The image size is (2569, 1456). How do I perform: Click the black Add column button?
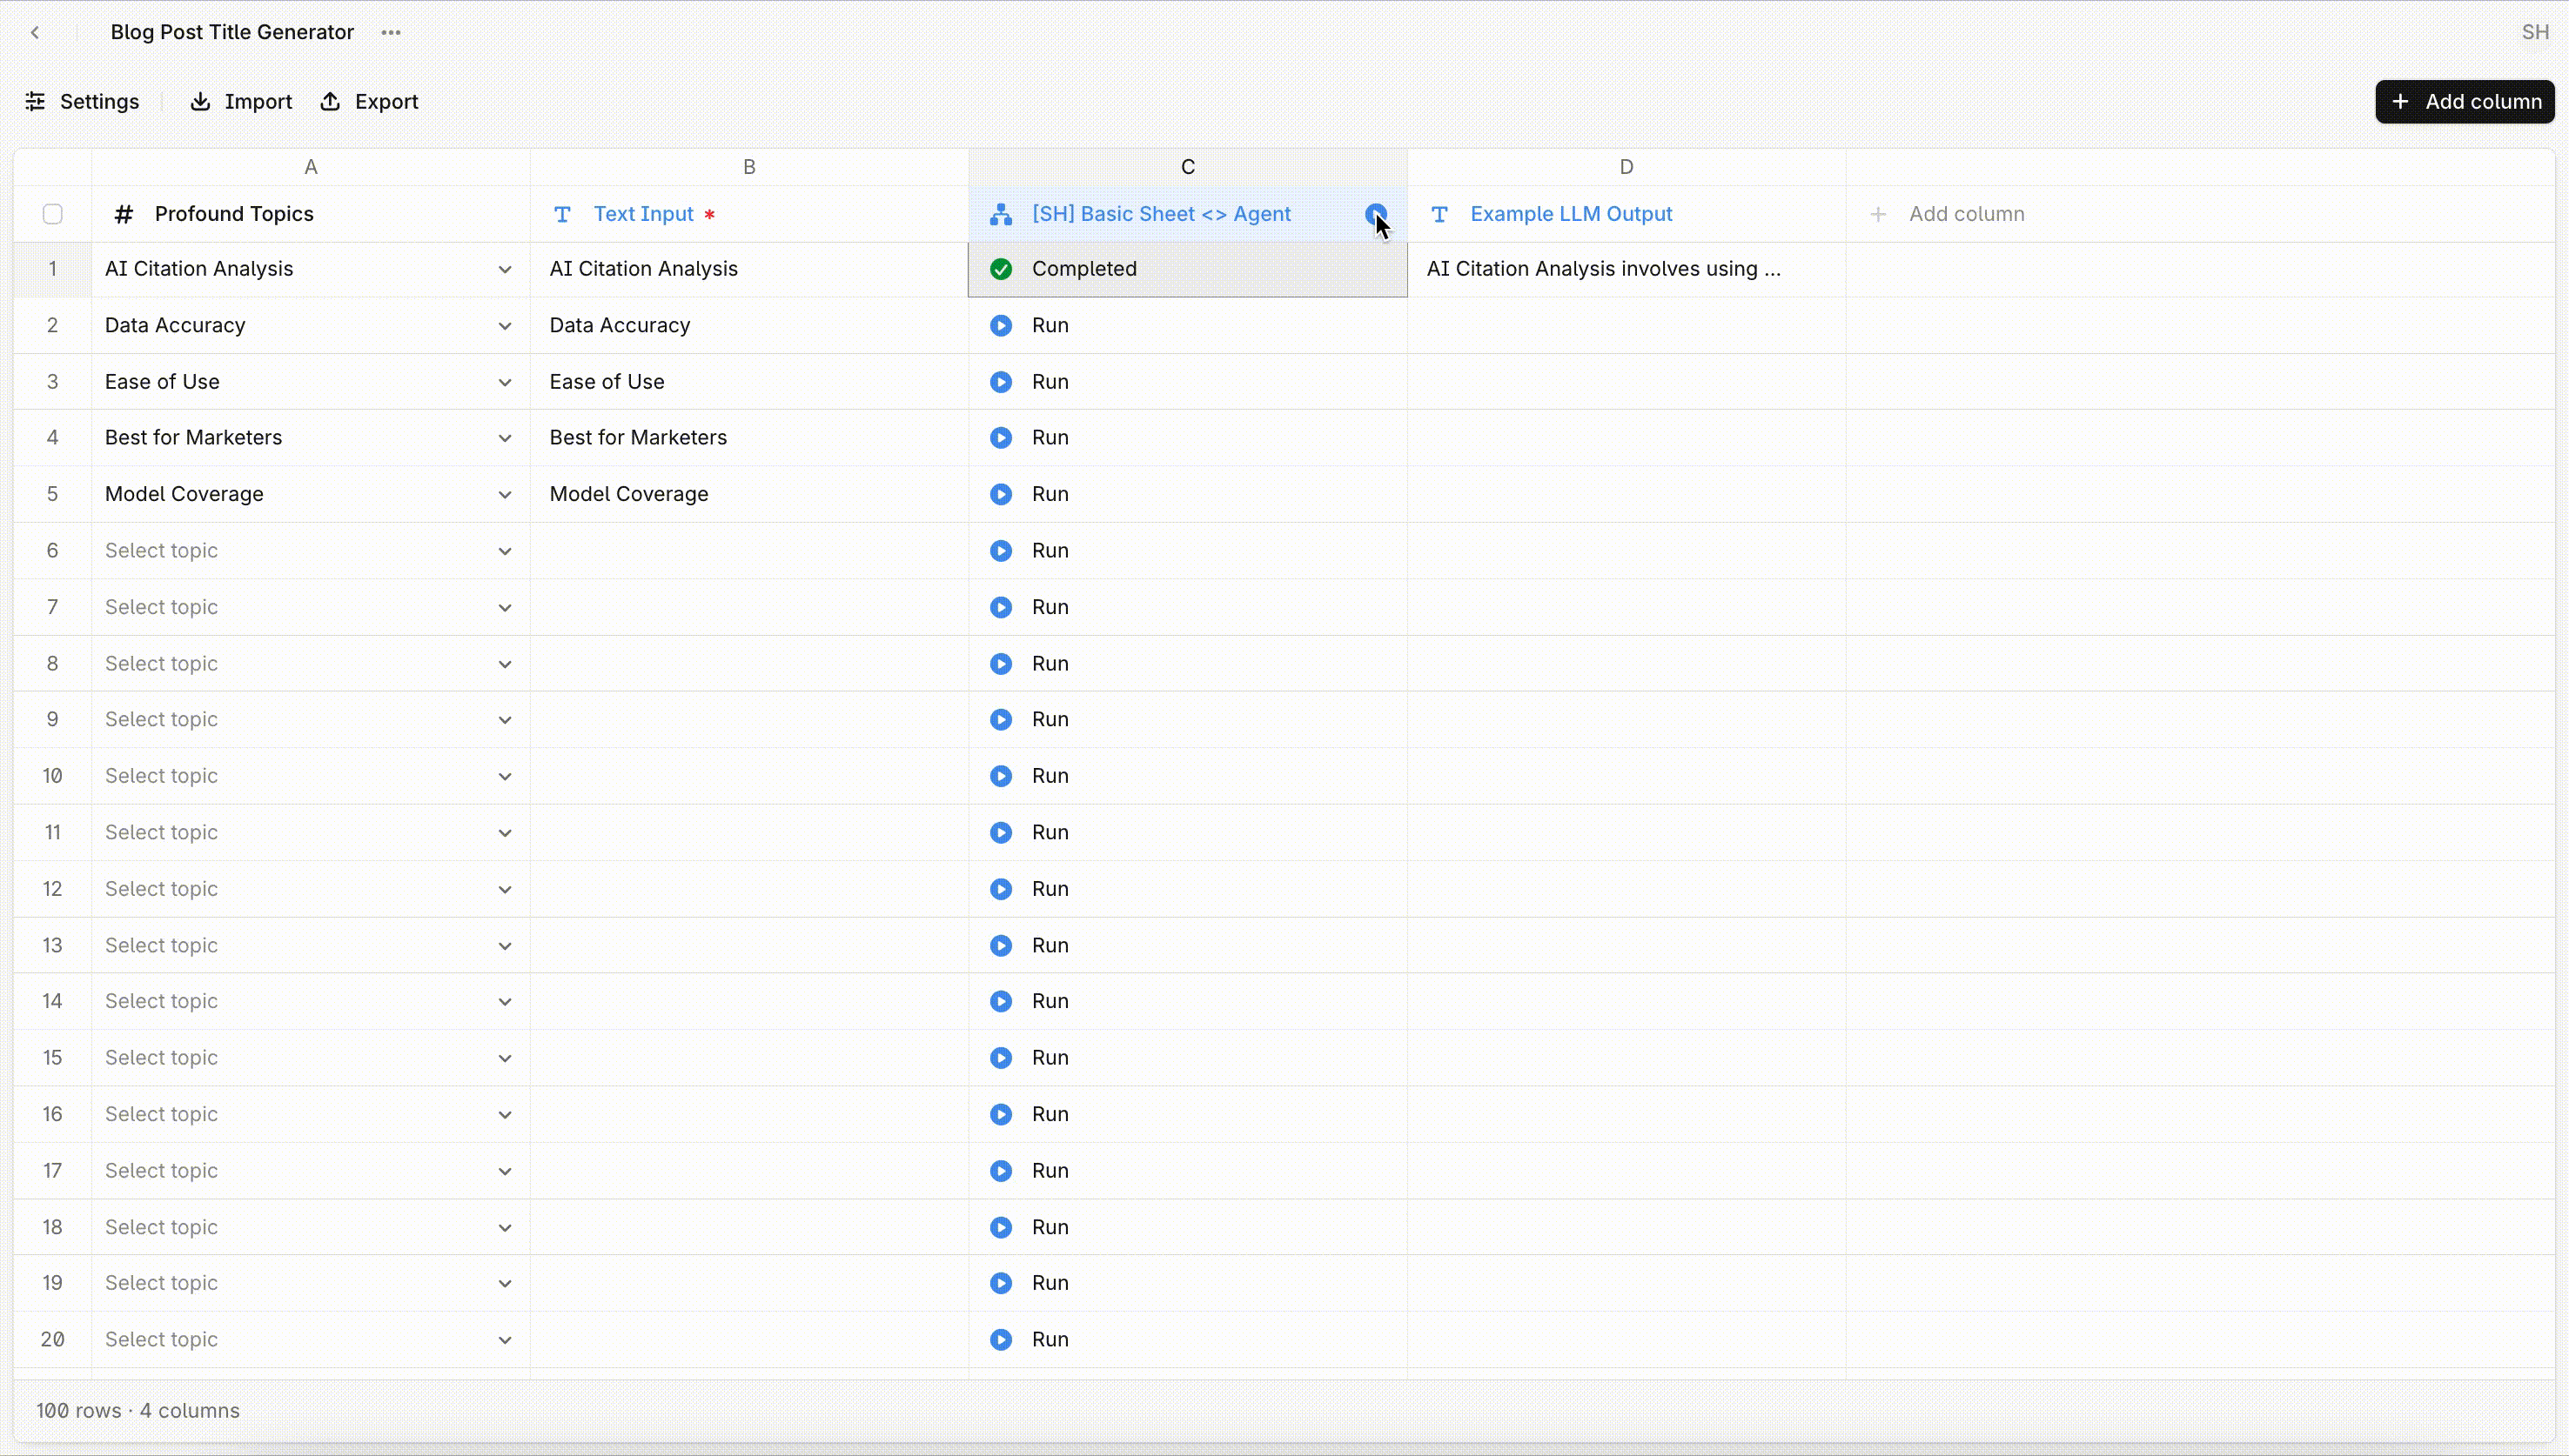pyautogui.click(x=2464, y=102)
